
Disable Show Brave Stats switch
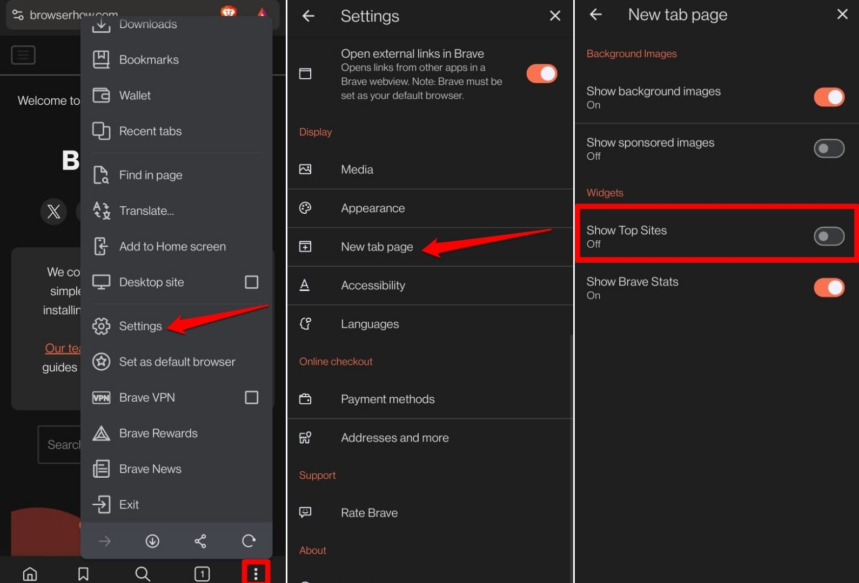click(x=829, y=288)
